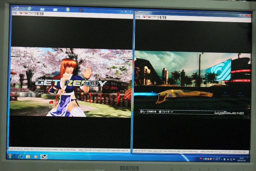Screen dimensions: 256x171
Task: Click the pencil tool icon in the left AmaRecTV toolbar
Action: tap(36, 14)
